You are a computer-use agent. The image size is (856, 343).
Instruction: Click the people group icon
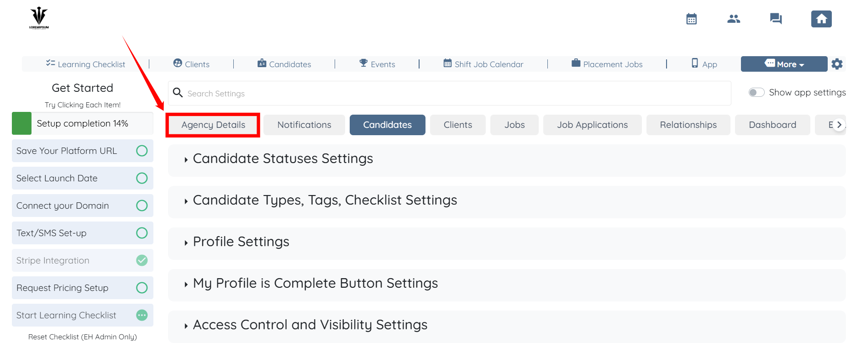coord(734,19)
